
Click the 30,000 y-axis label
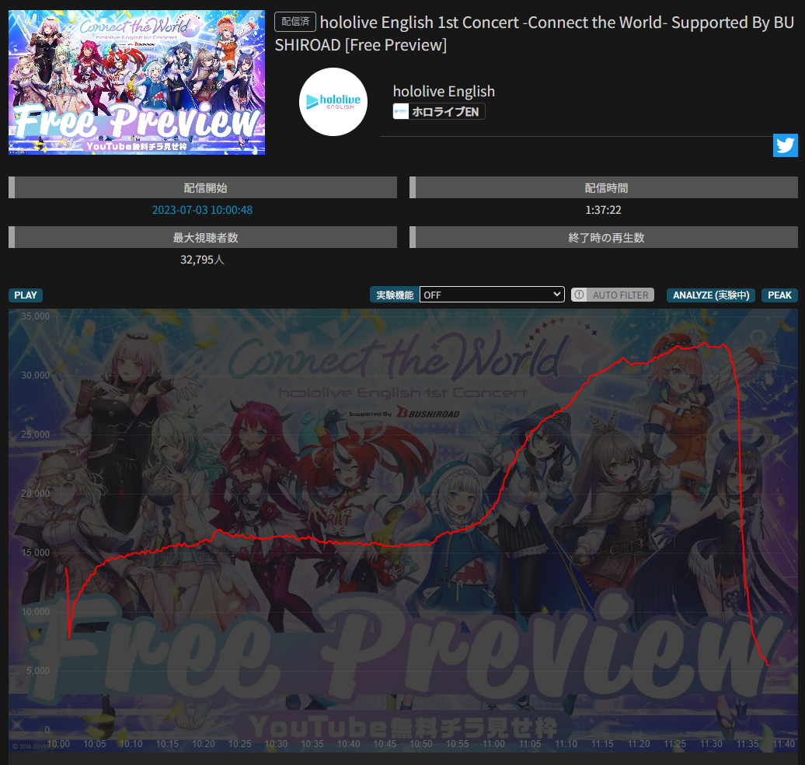coord(36,376)
